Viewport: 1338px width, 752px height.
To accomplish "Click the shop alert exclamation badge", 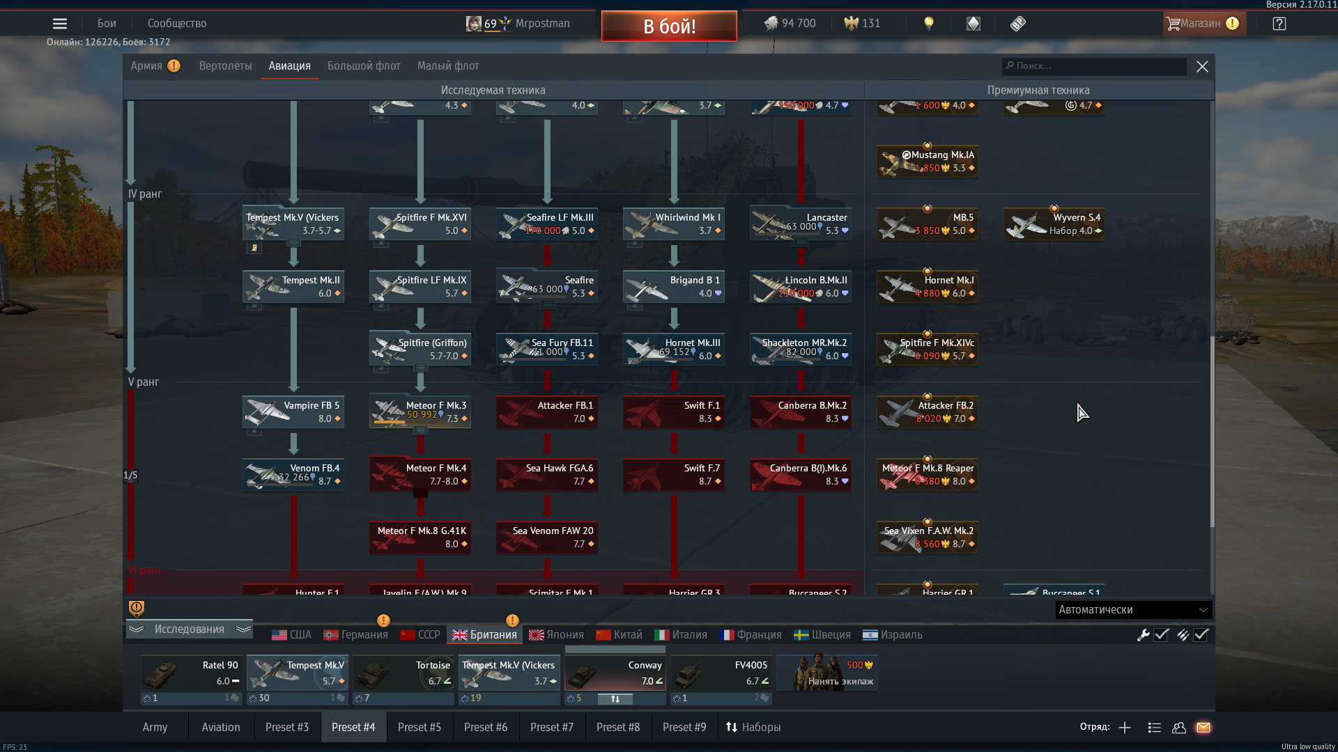I will 1232,24.
